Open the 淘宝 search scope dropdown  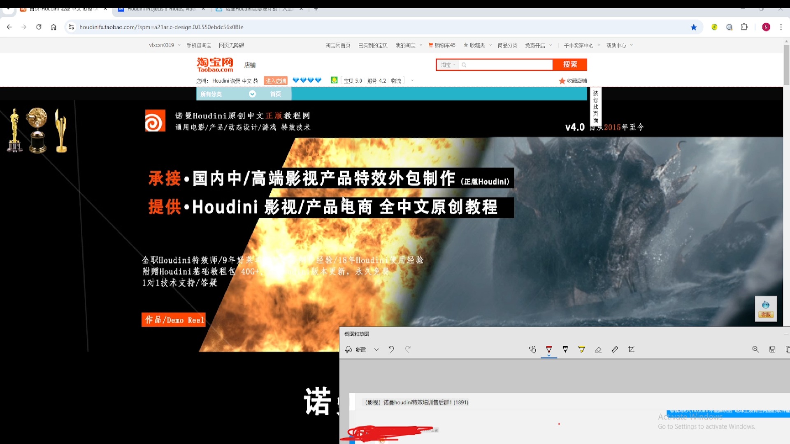click(448, 65)
